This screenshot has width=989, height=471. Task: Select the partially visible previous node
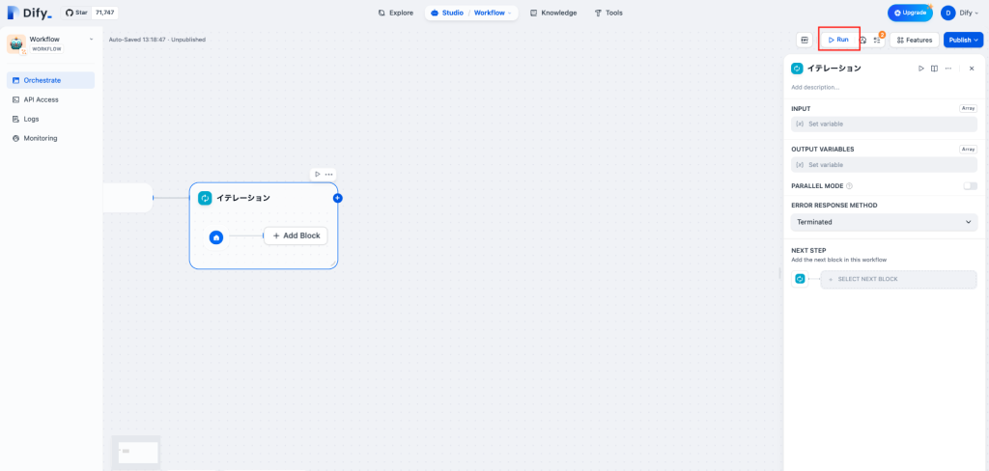127,198
